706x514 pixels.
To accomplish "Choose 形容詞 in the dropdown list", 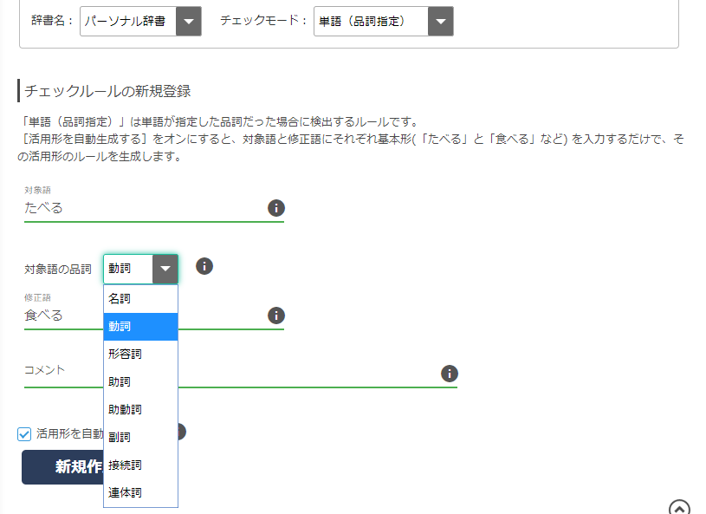I will [140, 355].
